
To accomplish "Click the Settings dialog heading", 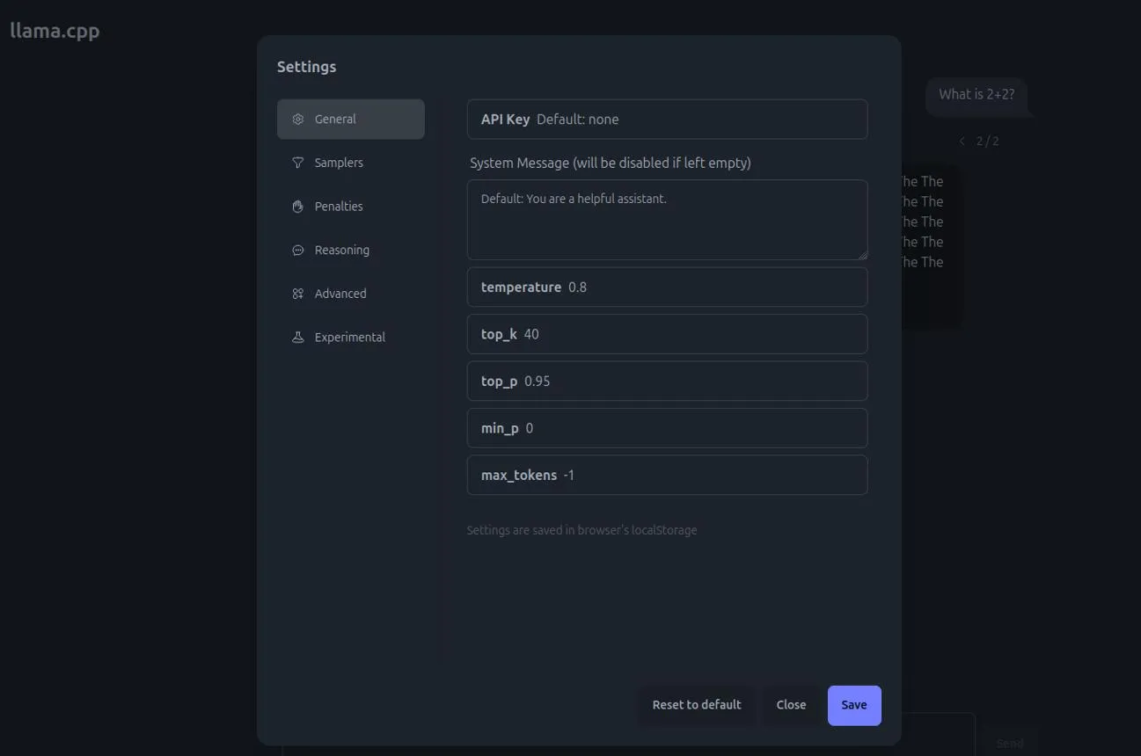I will point(306,67).
